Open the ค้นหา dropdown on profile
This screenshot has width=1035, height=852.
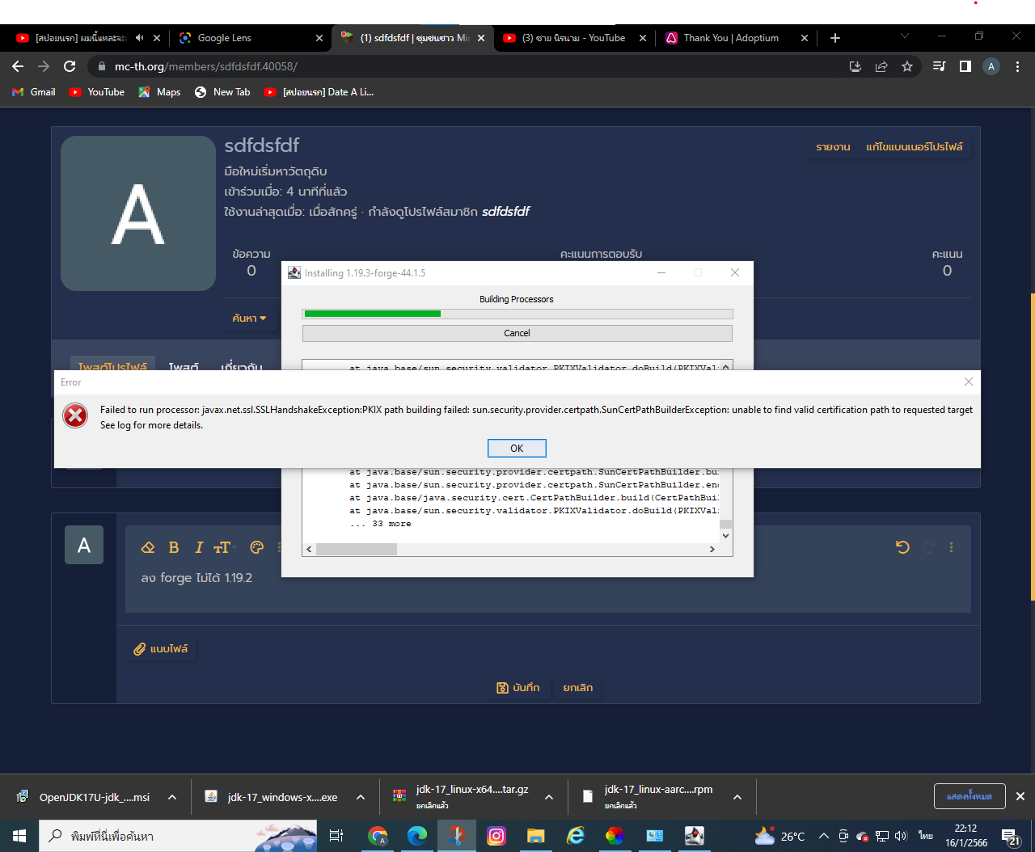(249, 318)
